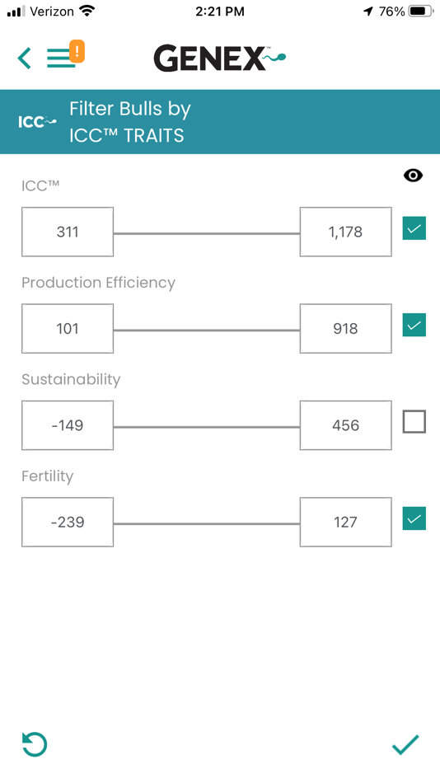Viewport: 440px width, 783px height.
Task: Edit Sustainability maximum value 456
Action: point(345,425)
